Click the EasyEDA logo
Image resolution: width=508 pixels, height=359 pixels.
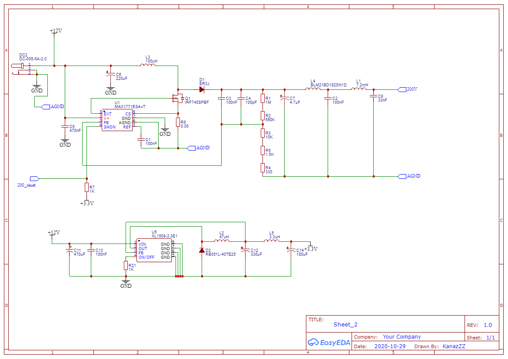point(329,342)
